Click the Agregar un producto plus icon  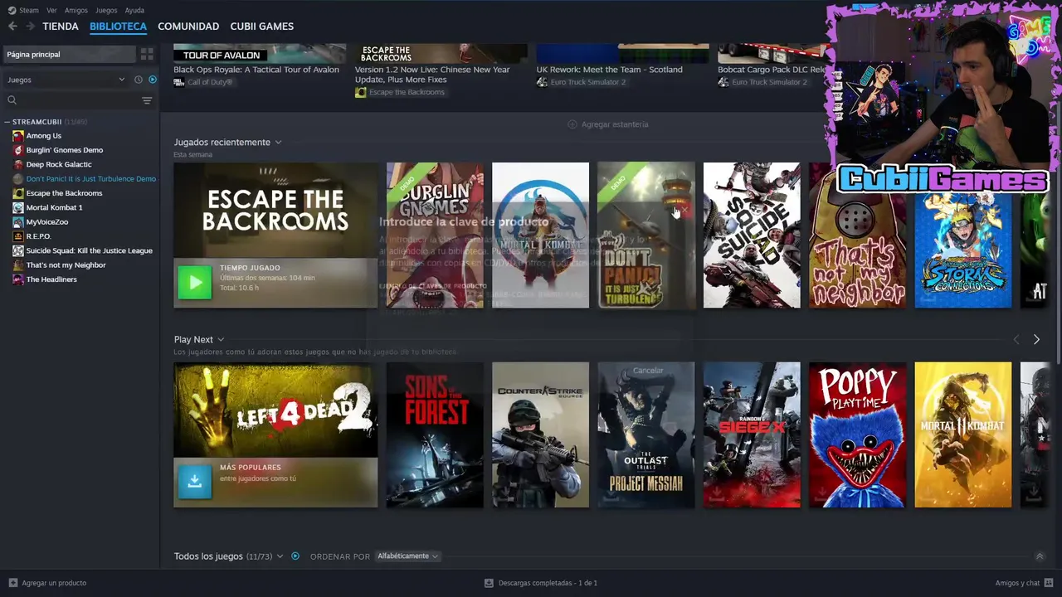pyautogui.click(x=12, y=583)
